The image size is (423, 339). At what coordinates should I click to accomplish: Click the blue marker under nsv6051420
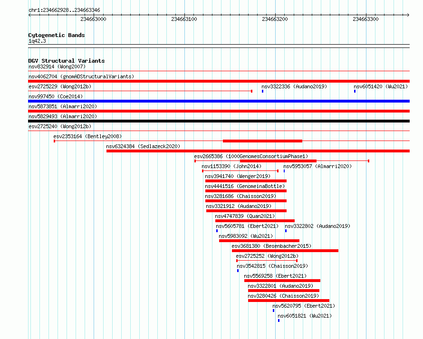point(355,91)
